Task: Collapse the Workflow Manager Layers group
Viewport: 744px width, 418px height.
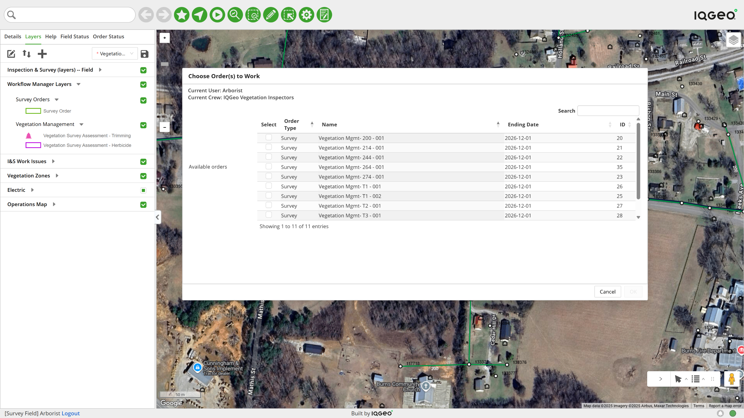Action: point(78,84)
